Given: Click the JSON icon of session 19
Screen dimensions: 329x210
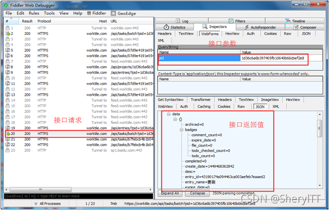Looking at the screenshot, I should coord(8,128).
